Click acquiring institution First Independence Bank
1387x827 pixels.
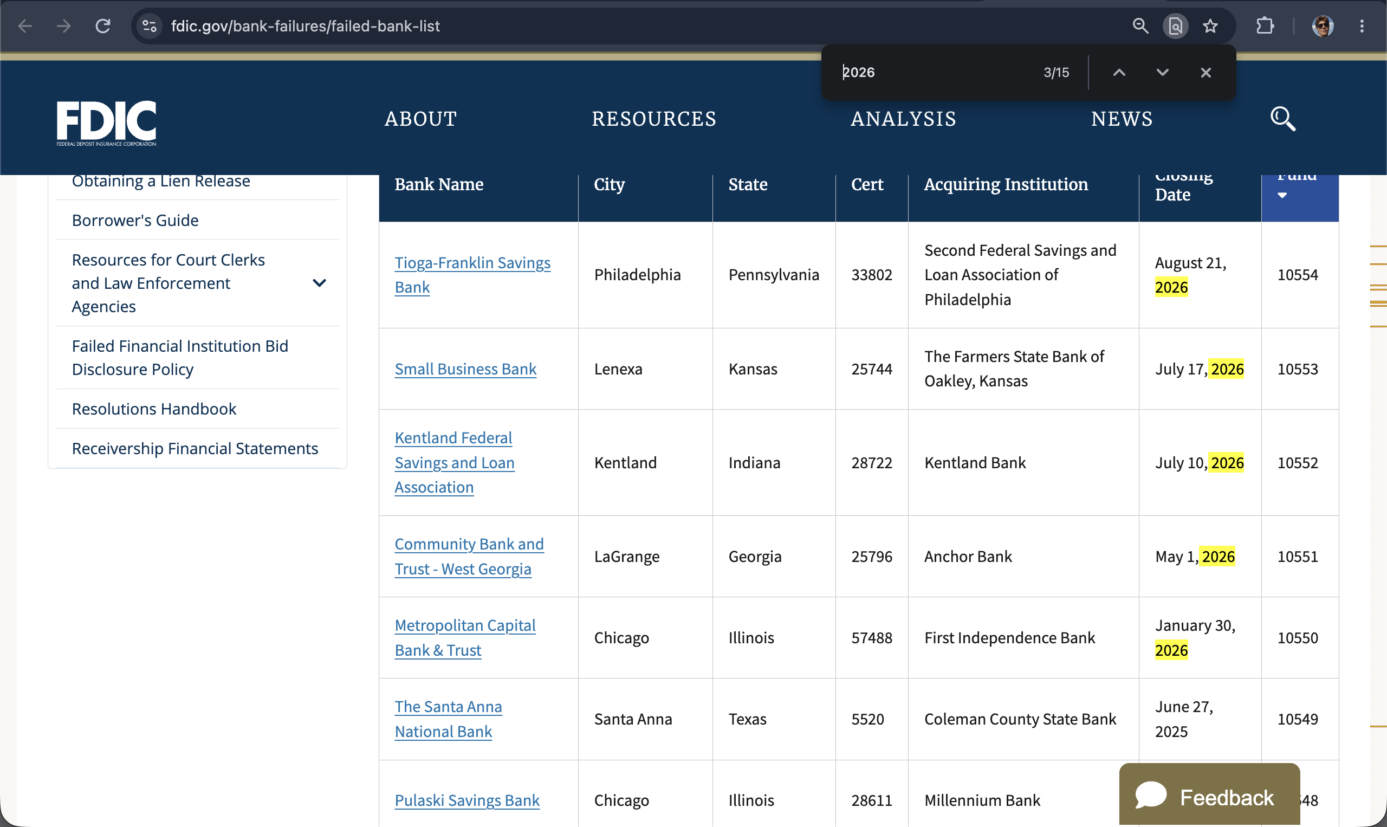pos(1009,637)
